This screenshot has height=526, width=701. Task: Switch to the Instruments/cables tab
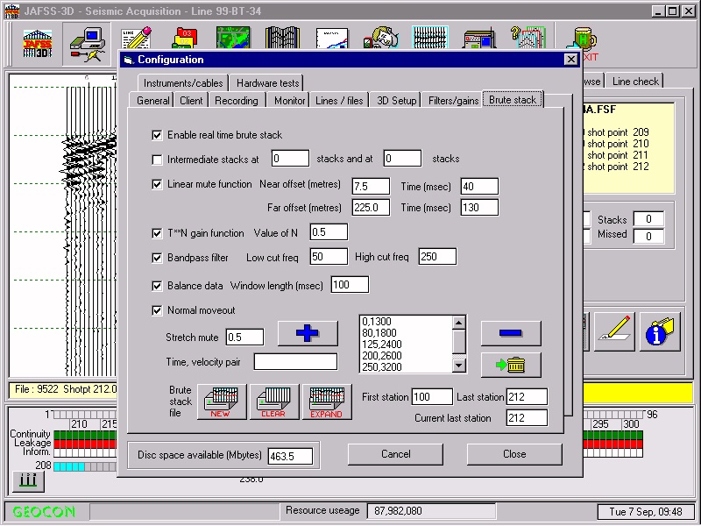click(x=183, y=83)
